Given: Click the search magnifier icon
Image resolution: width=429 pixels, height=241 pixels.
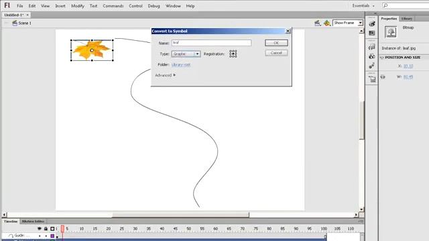Looking at the screenshot, I should tap(385, 5).
